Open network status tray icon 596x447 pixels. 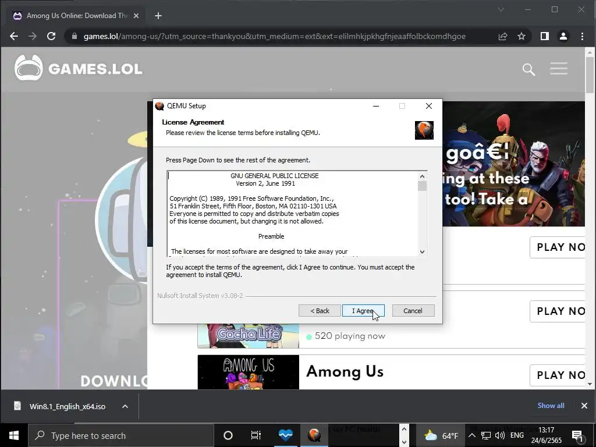click(x=486, y=435)
